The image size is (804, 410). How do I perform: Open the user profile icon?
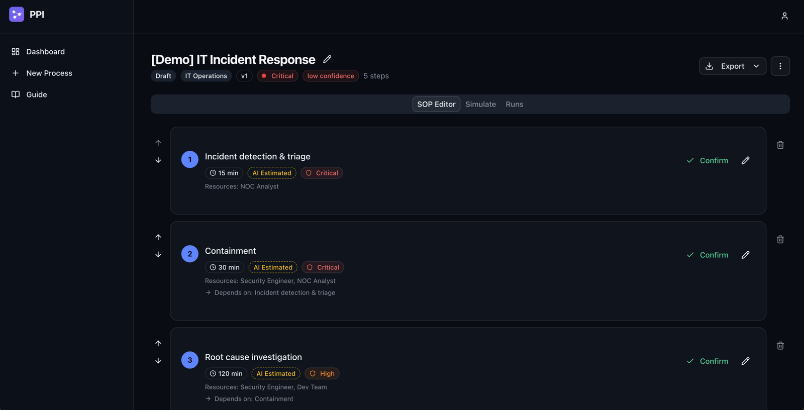784,16
